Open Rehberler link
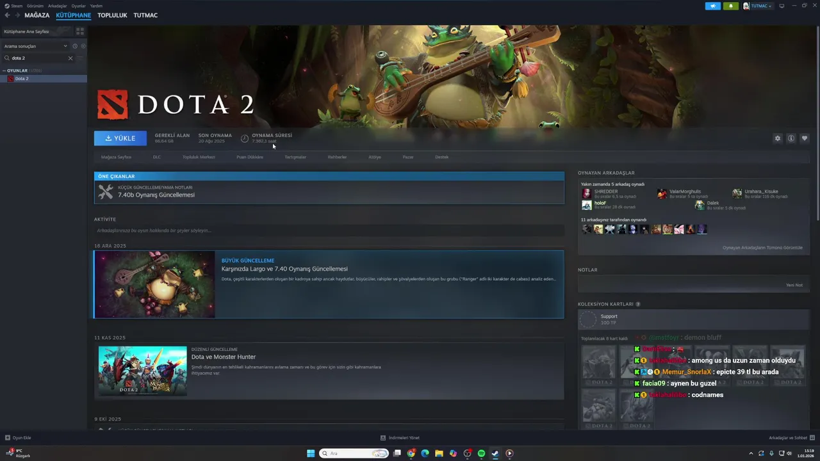This screenshot has width=820, height=461. pyautogui.click(x=337, y=157)
